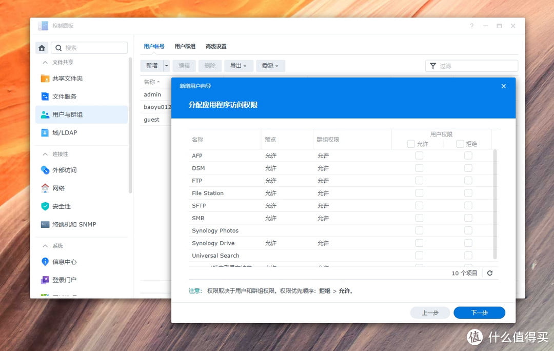
Task: Click the refresh icon beside 10 个项目
Action: [490, 273]
